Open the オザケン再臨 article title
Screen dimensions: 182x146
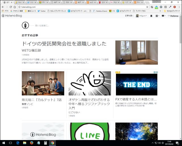[89, 104]
